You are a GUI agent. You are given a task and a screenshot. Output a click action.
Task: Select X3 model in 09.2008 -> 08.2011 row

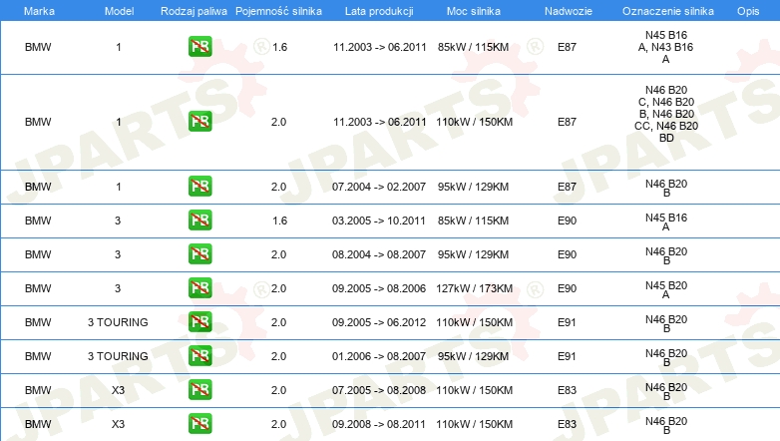[x=118, y=424]
